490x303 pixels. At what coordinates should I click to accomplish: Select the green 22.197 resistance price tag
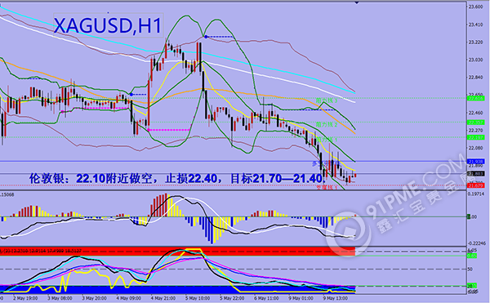(x=476, y=137)
